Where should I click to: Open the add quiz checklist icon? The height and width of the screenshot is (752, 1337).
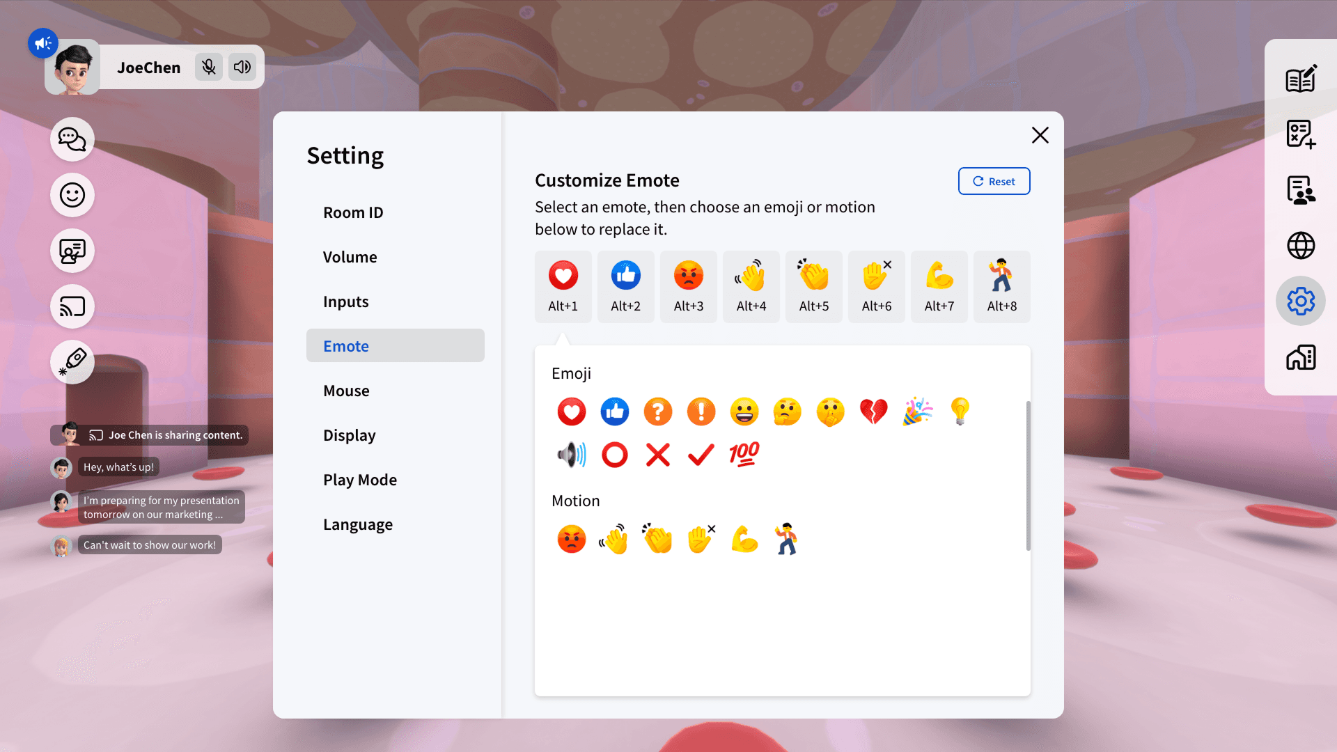(x=1300, y=134)
